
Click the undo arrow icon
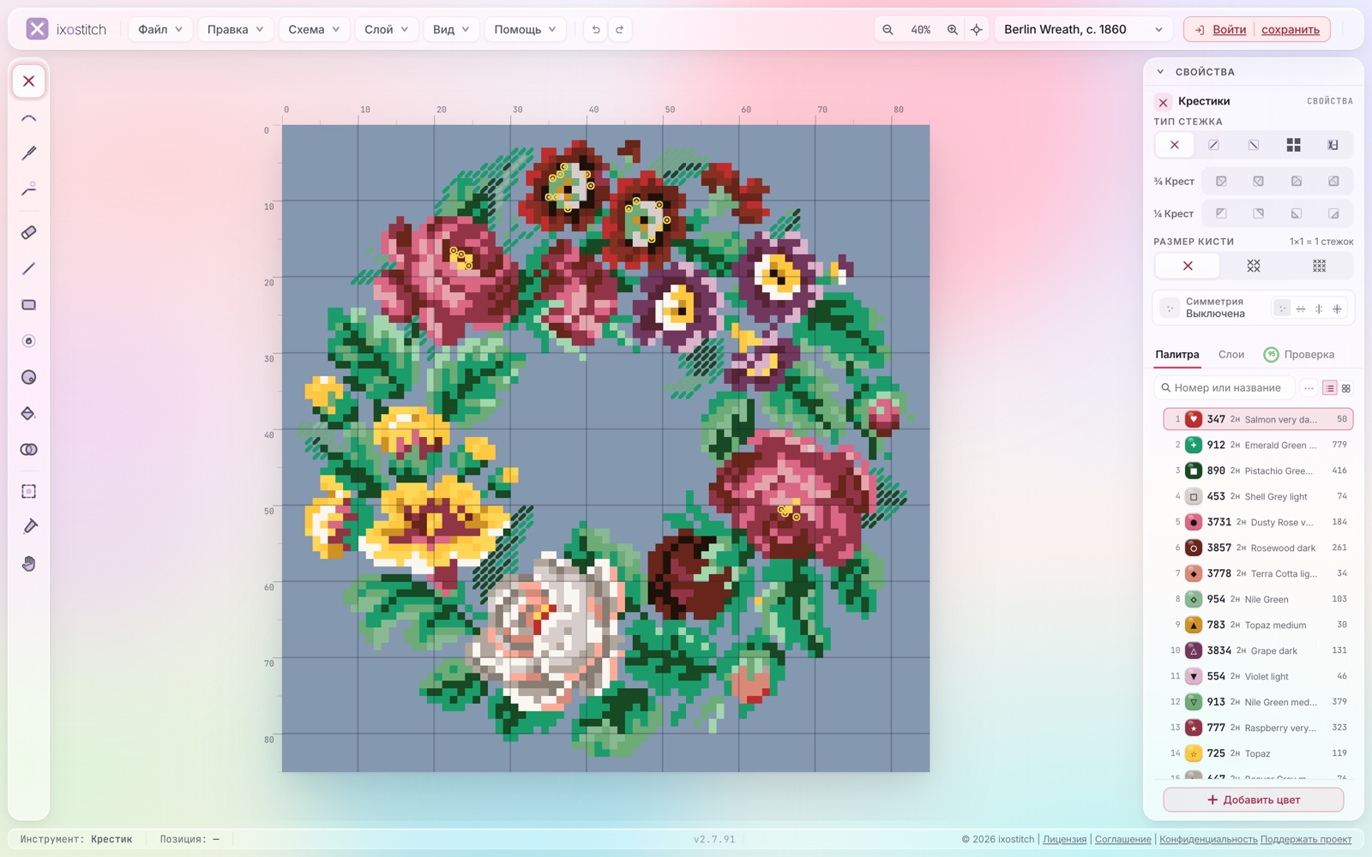596,29
